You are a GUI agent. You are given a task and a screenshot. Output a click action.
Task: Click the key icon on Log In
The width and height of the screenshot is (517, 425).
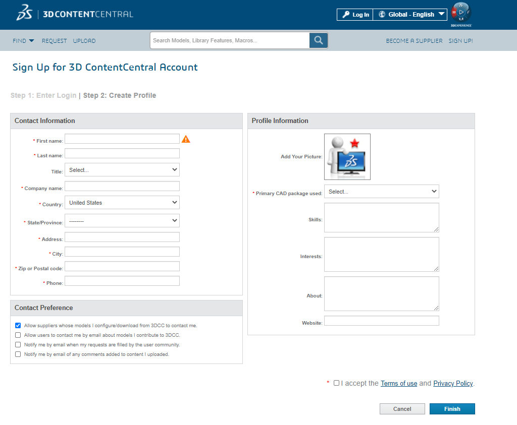coord(346,15)
